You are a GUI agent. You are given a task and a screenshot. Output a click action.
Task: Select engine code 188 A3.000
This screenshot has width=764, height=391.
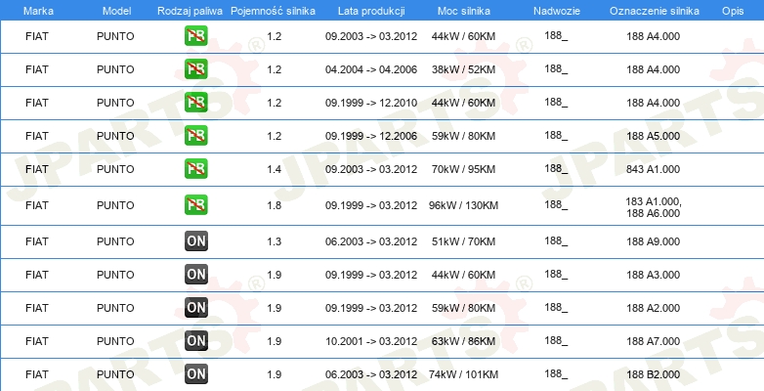(x=653, y=275)
